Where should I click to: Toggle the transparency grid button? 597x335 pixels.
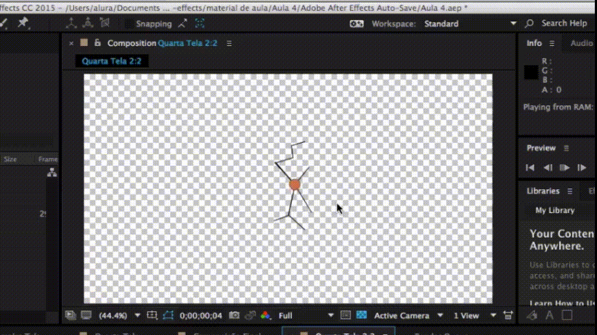tap(361, 315)
